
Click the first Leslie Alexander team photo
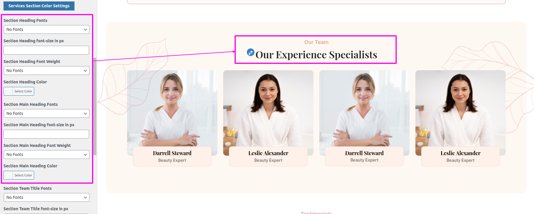pos(268,108)
